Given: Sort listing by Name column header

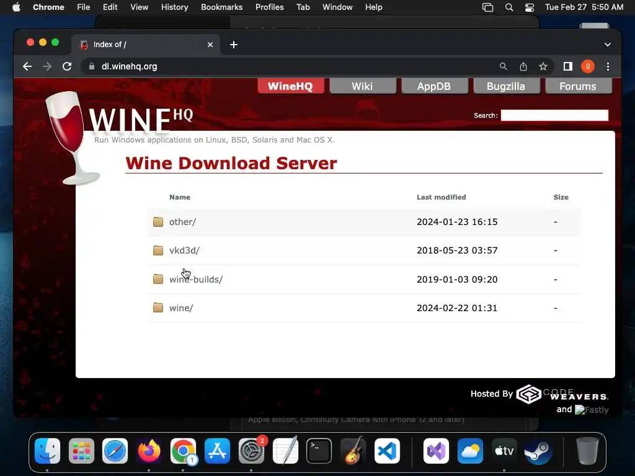Looking at the screenshot, I should tap(180, 197).
